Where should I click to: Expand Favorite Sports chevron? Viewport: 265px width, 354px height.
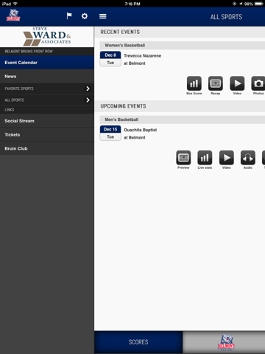[x=88, y=88]
